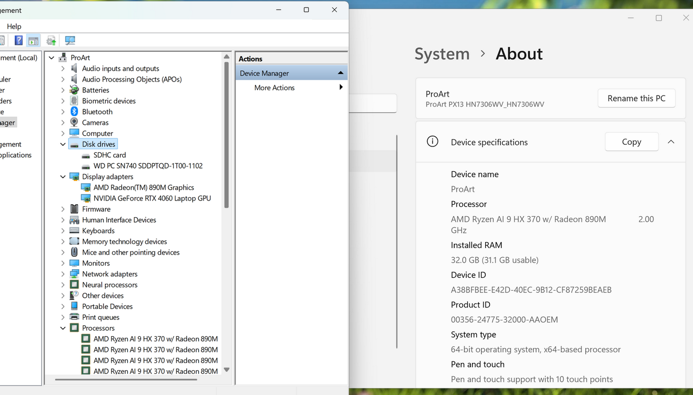The width and height of the screenshot is (693, 395).
Task: Click the device tree scrollbar down arrow
Action: [227, 370]
